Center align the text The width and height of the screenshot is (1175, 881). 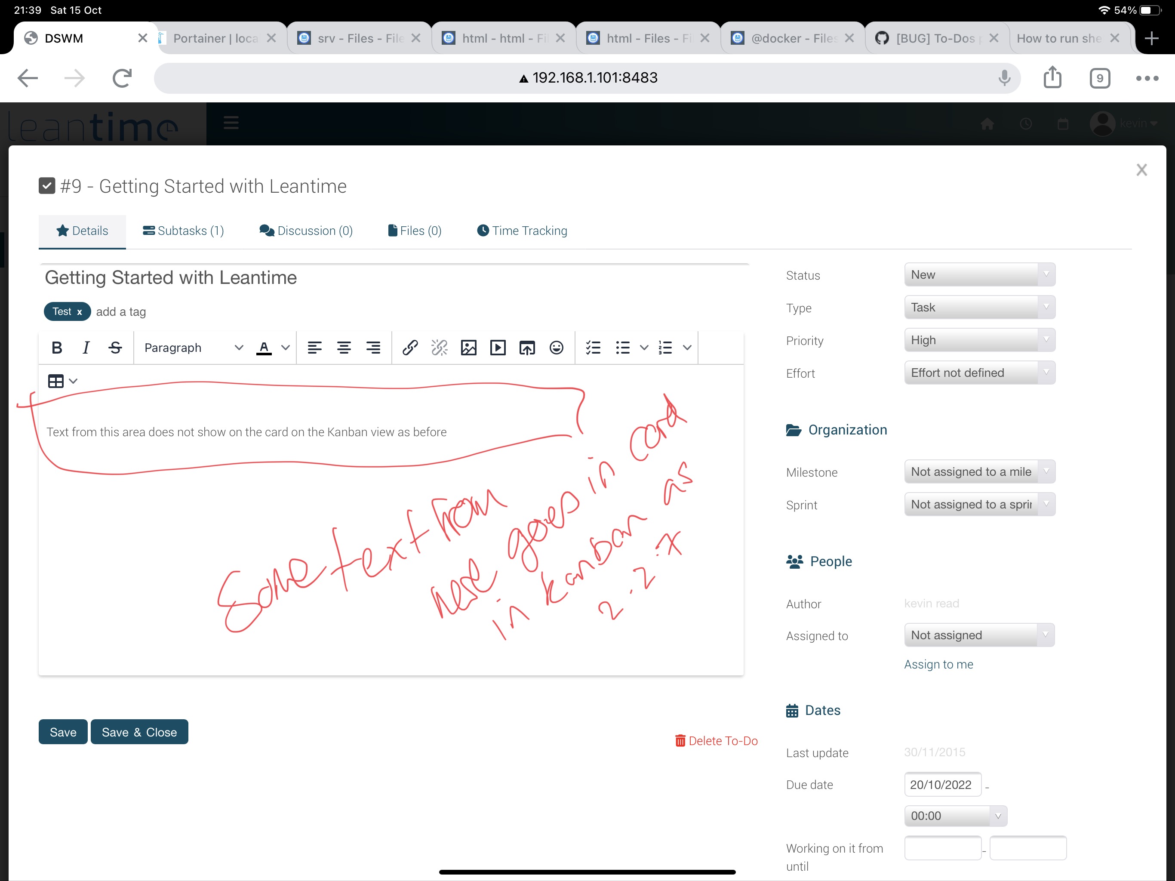[x=344, y=348]
